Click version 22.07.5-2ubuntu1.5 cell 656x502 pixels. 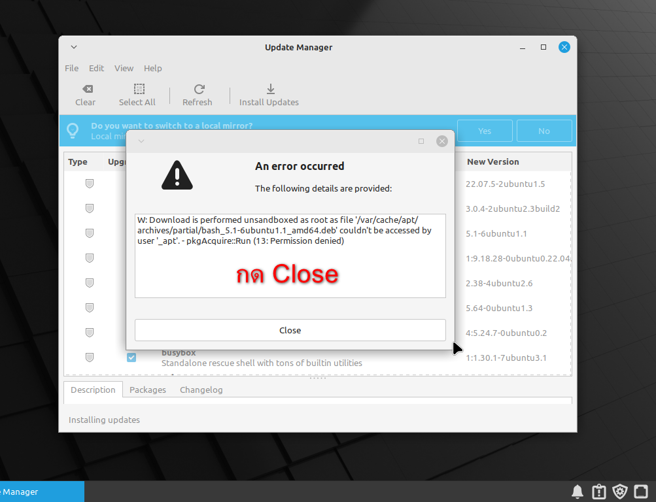506,184
